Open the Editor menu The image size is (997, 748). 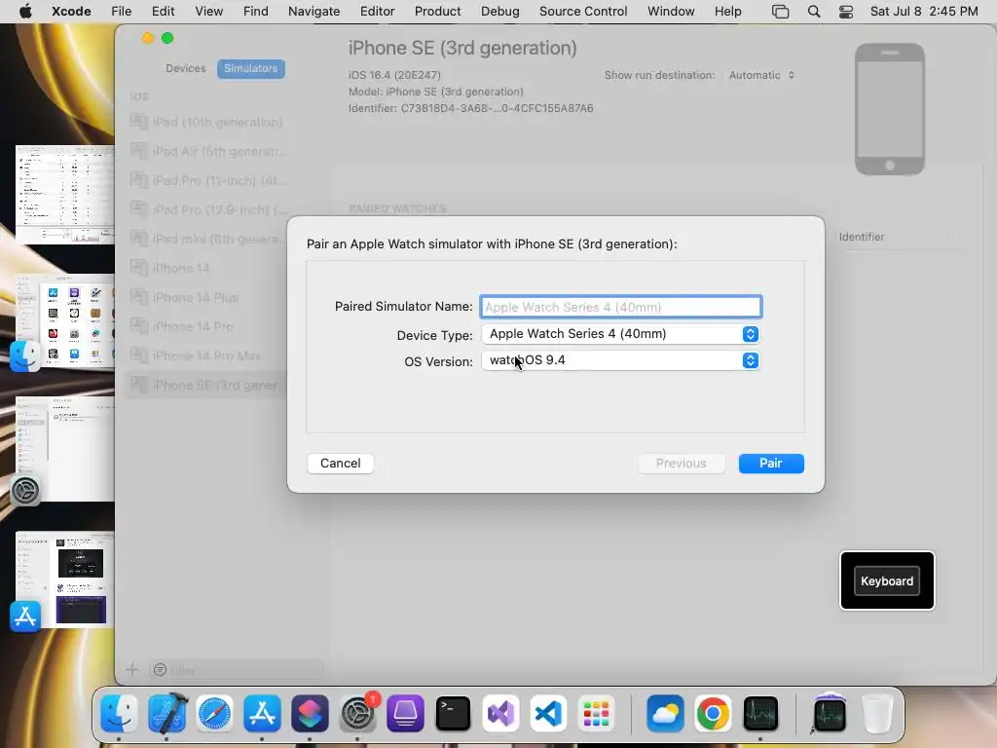click(377, 12)
